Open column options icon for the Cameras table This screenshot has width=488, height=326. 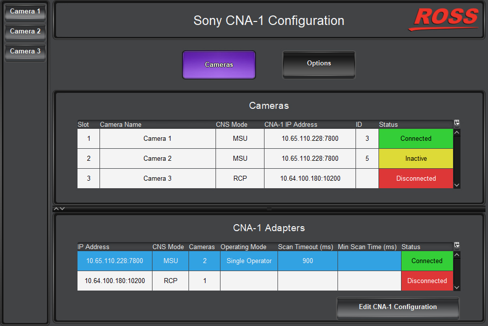coord(456,123)
